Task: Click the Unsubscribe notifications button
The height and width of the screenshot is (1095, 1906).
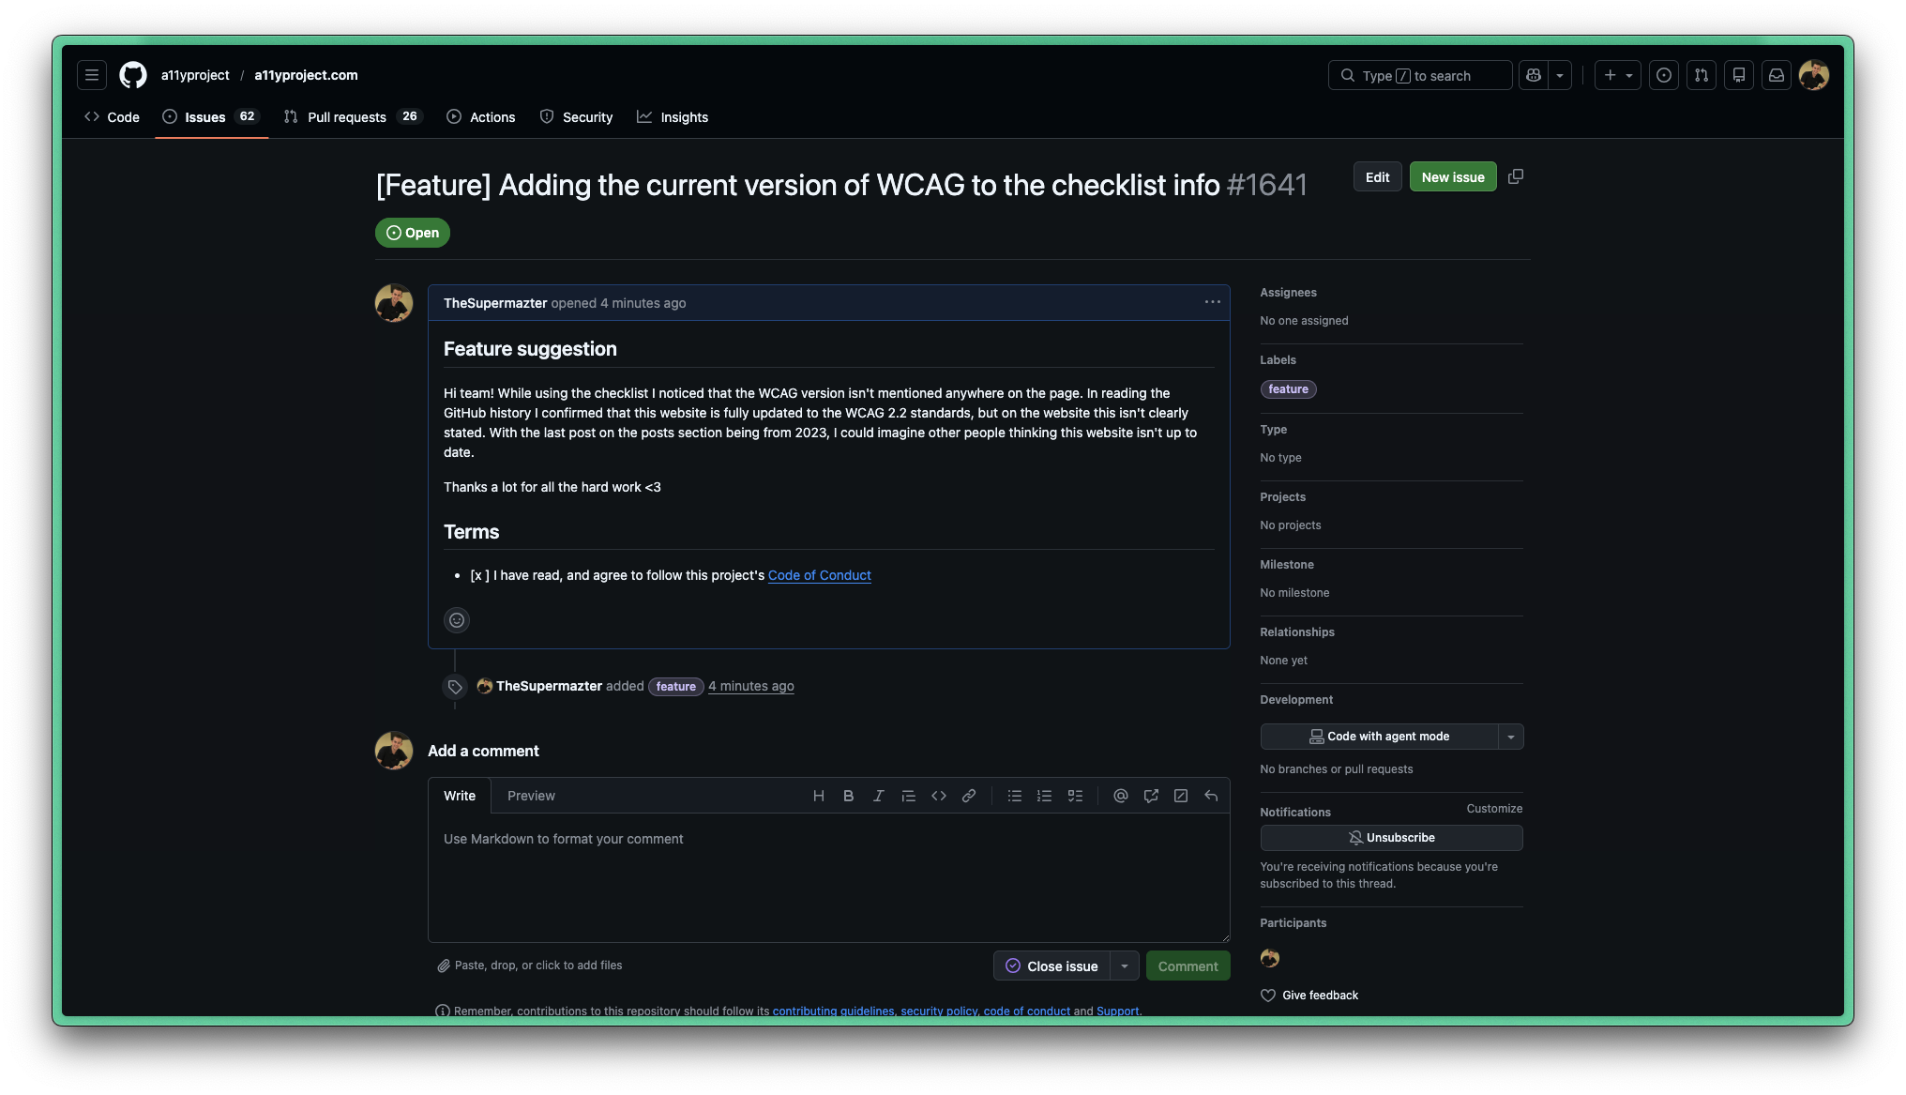Action: pyautogui.click(x=1391, y=838)
